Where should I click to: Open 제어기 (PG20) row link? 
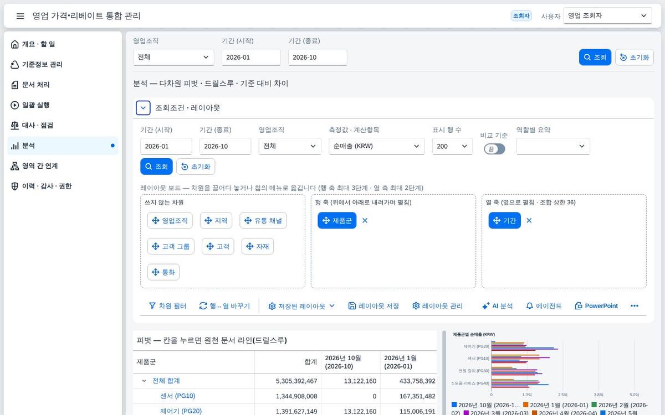(181, 411)
